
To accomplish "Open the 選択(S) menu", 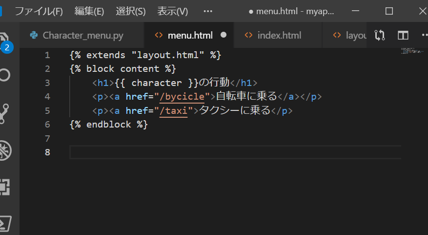I will (131, 11).
